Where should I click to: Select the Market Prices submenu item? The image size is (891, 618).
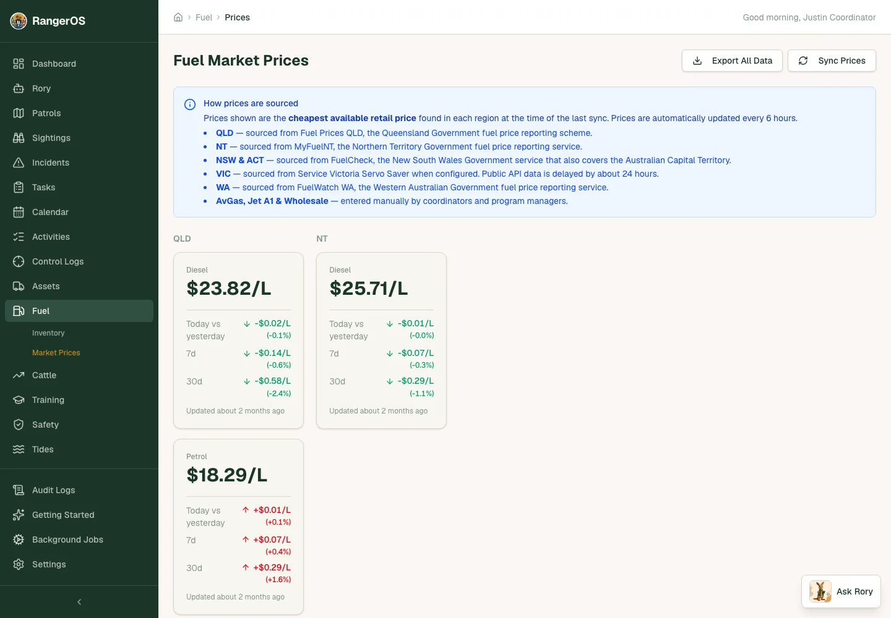click(56, 353)
